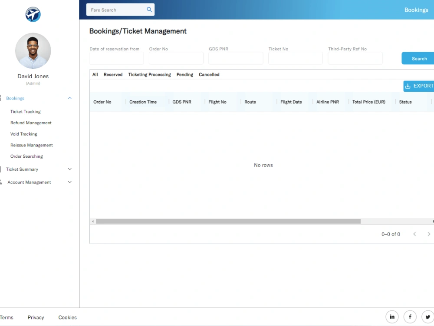Switch to the Pending tab
The width and height of the screenshot is (434, 326).
[184, 75]
